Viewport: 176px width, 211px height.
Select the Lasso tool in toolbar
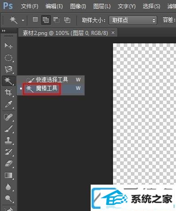pos(8,69)
